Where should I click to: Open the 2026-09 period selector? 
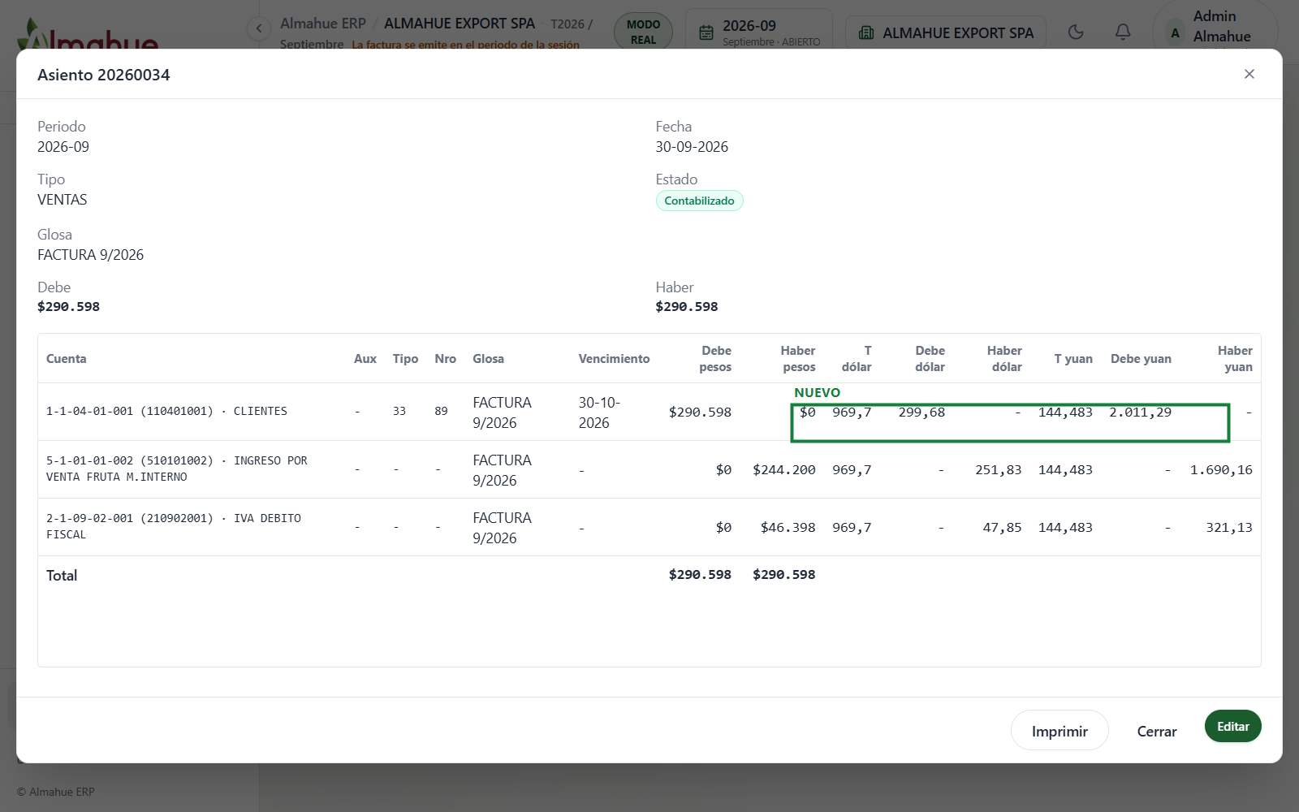click(x=759, y=32)
